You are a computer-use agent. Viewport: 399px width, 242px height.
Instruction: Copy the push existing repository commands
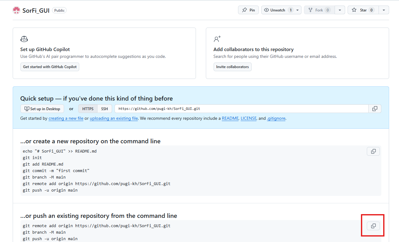click(x=373, y=226)
